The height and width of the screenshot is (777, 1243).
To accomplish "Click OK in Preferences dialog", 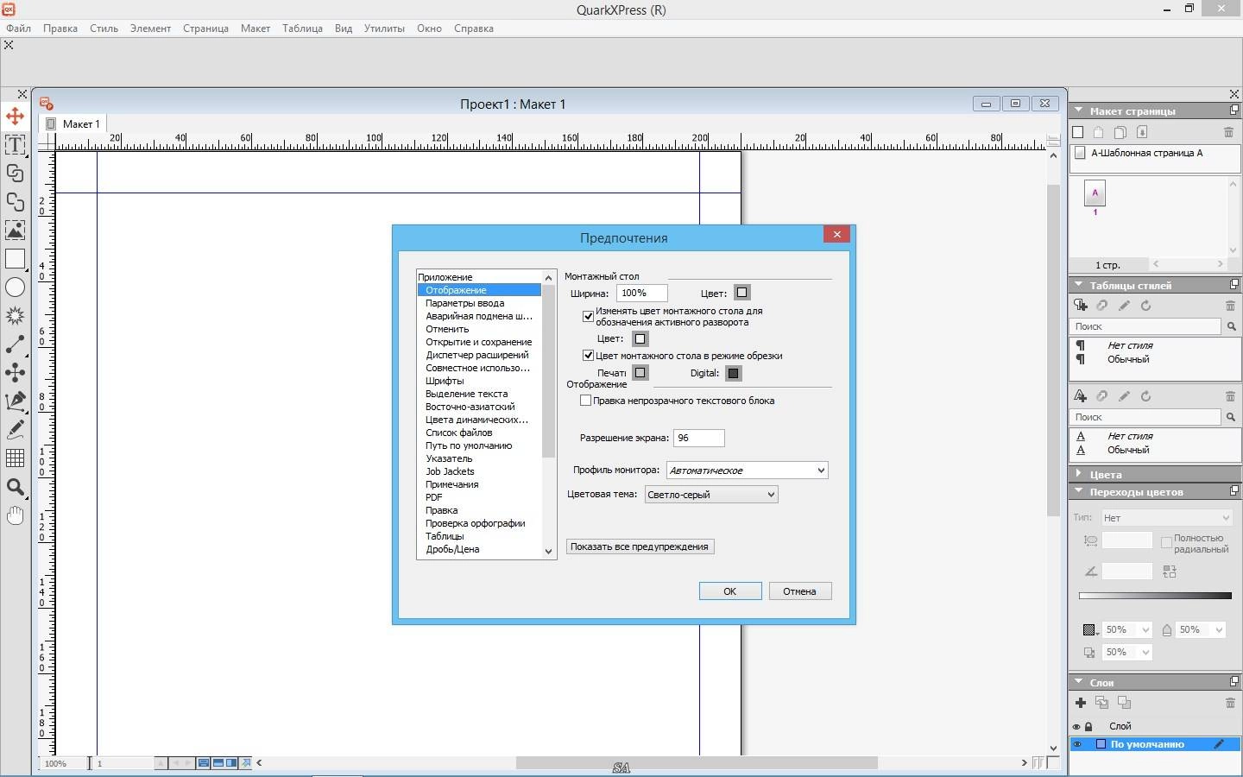I will pyautogui.click(x=730, y=591).
